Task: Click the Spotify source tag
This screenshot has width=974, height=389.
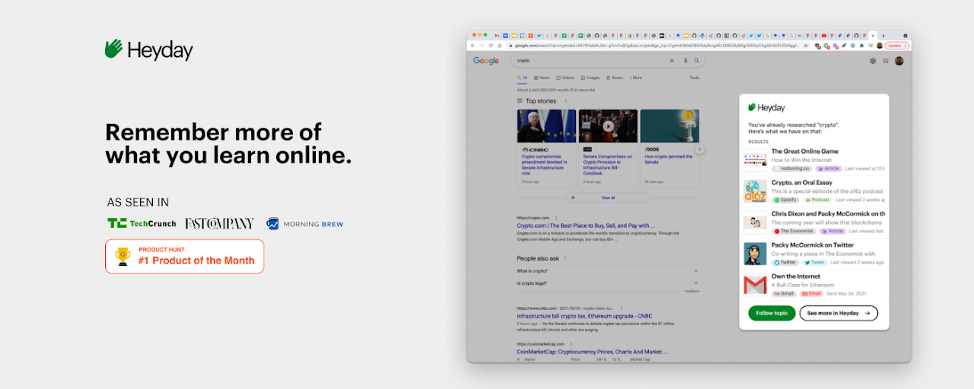Action: coord(786,200)
